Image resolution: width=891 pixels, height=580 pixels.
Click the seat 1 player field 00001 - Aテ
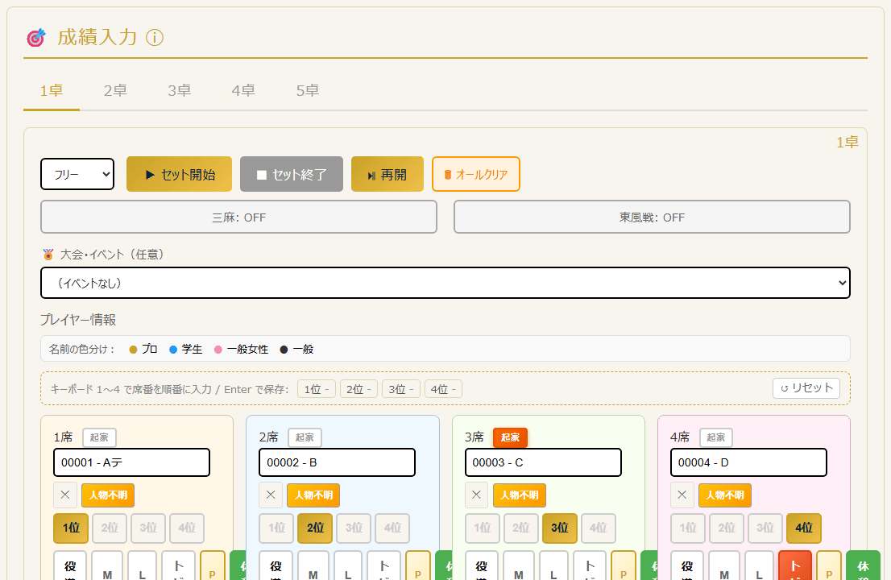point(132,462)
